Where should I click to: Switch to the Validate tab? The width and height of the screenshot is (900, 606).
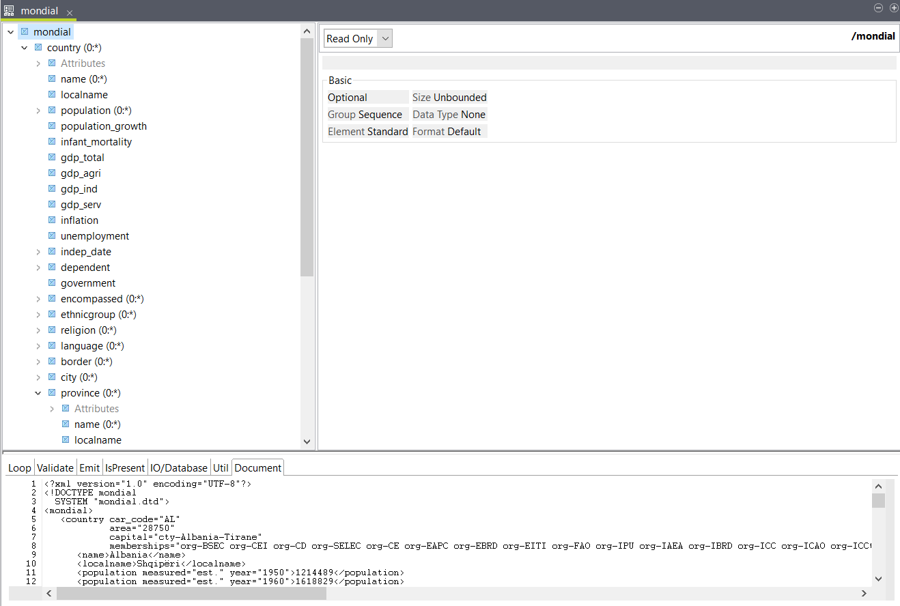pyautogui.click(x=55, y=467)
